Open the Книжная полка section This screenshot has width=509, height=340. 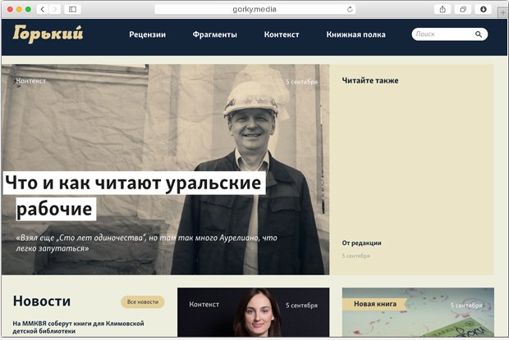[355, 34]
